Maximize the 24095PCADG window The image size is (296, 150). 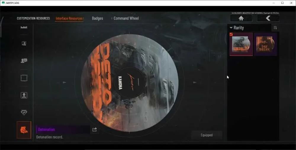pyautogui.click(x=282, y=3)
